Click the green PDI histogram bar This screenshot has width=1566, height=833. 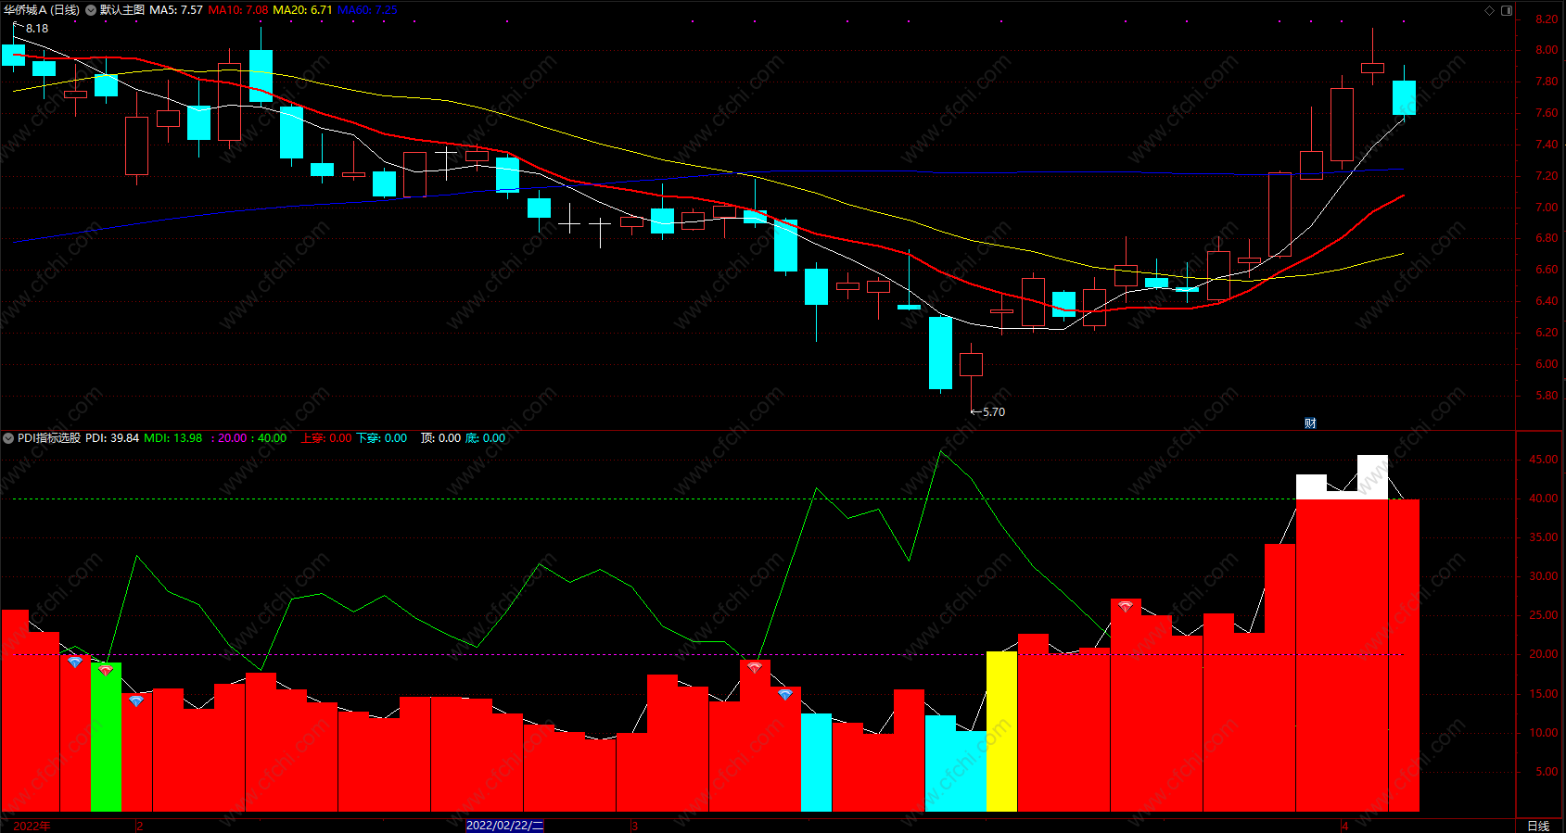coord(106,738)
